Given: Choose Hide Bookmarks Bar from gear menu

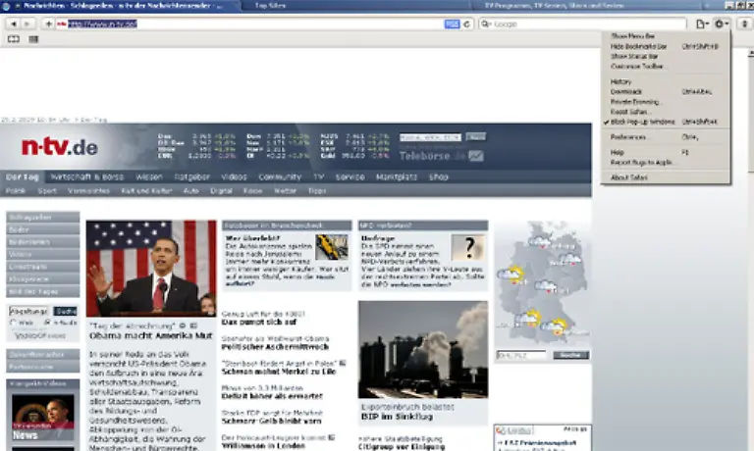Looking at the screenshot, I should [666, 47].
